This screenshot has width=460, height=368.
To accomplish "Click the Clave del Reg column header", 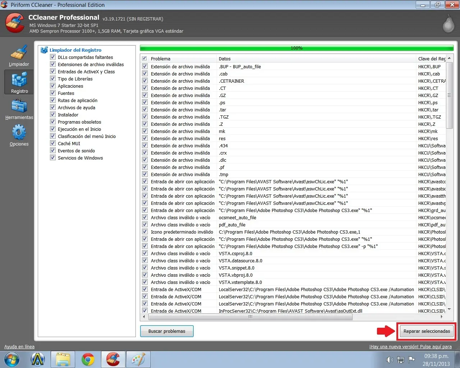I will click(x=431, y=59).
